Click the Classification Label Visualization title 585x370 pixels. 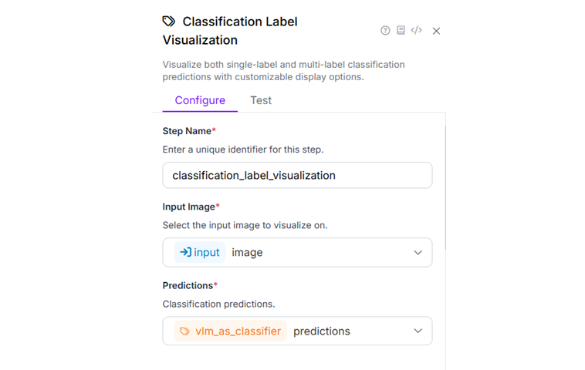coord(232,31)
